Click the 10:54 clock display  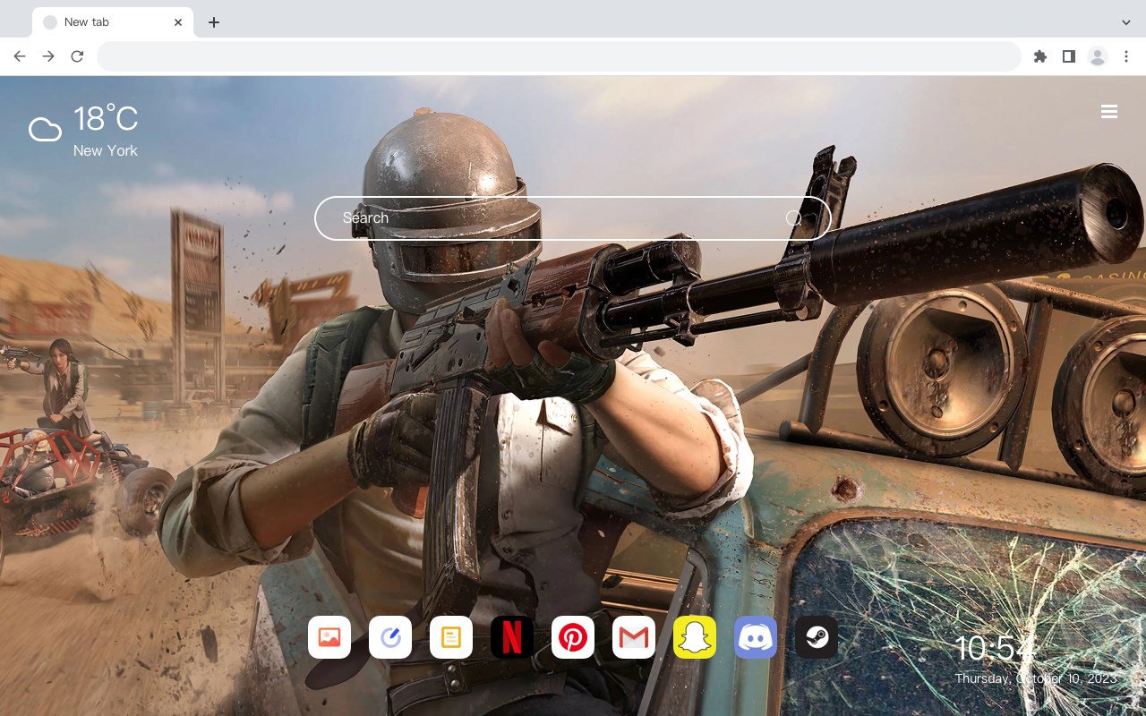(994, 648)
